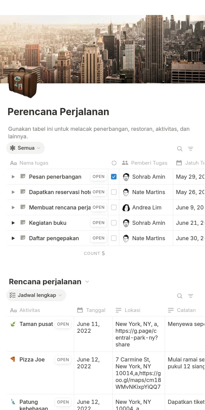
Task: Open the Catatan column header menu
Action: coord(187,310)
